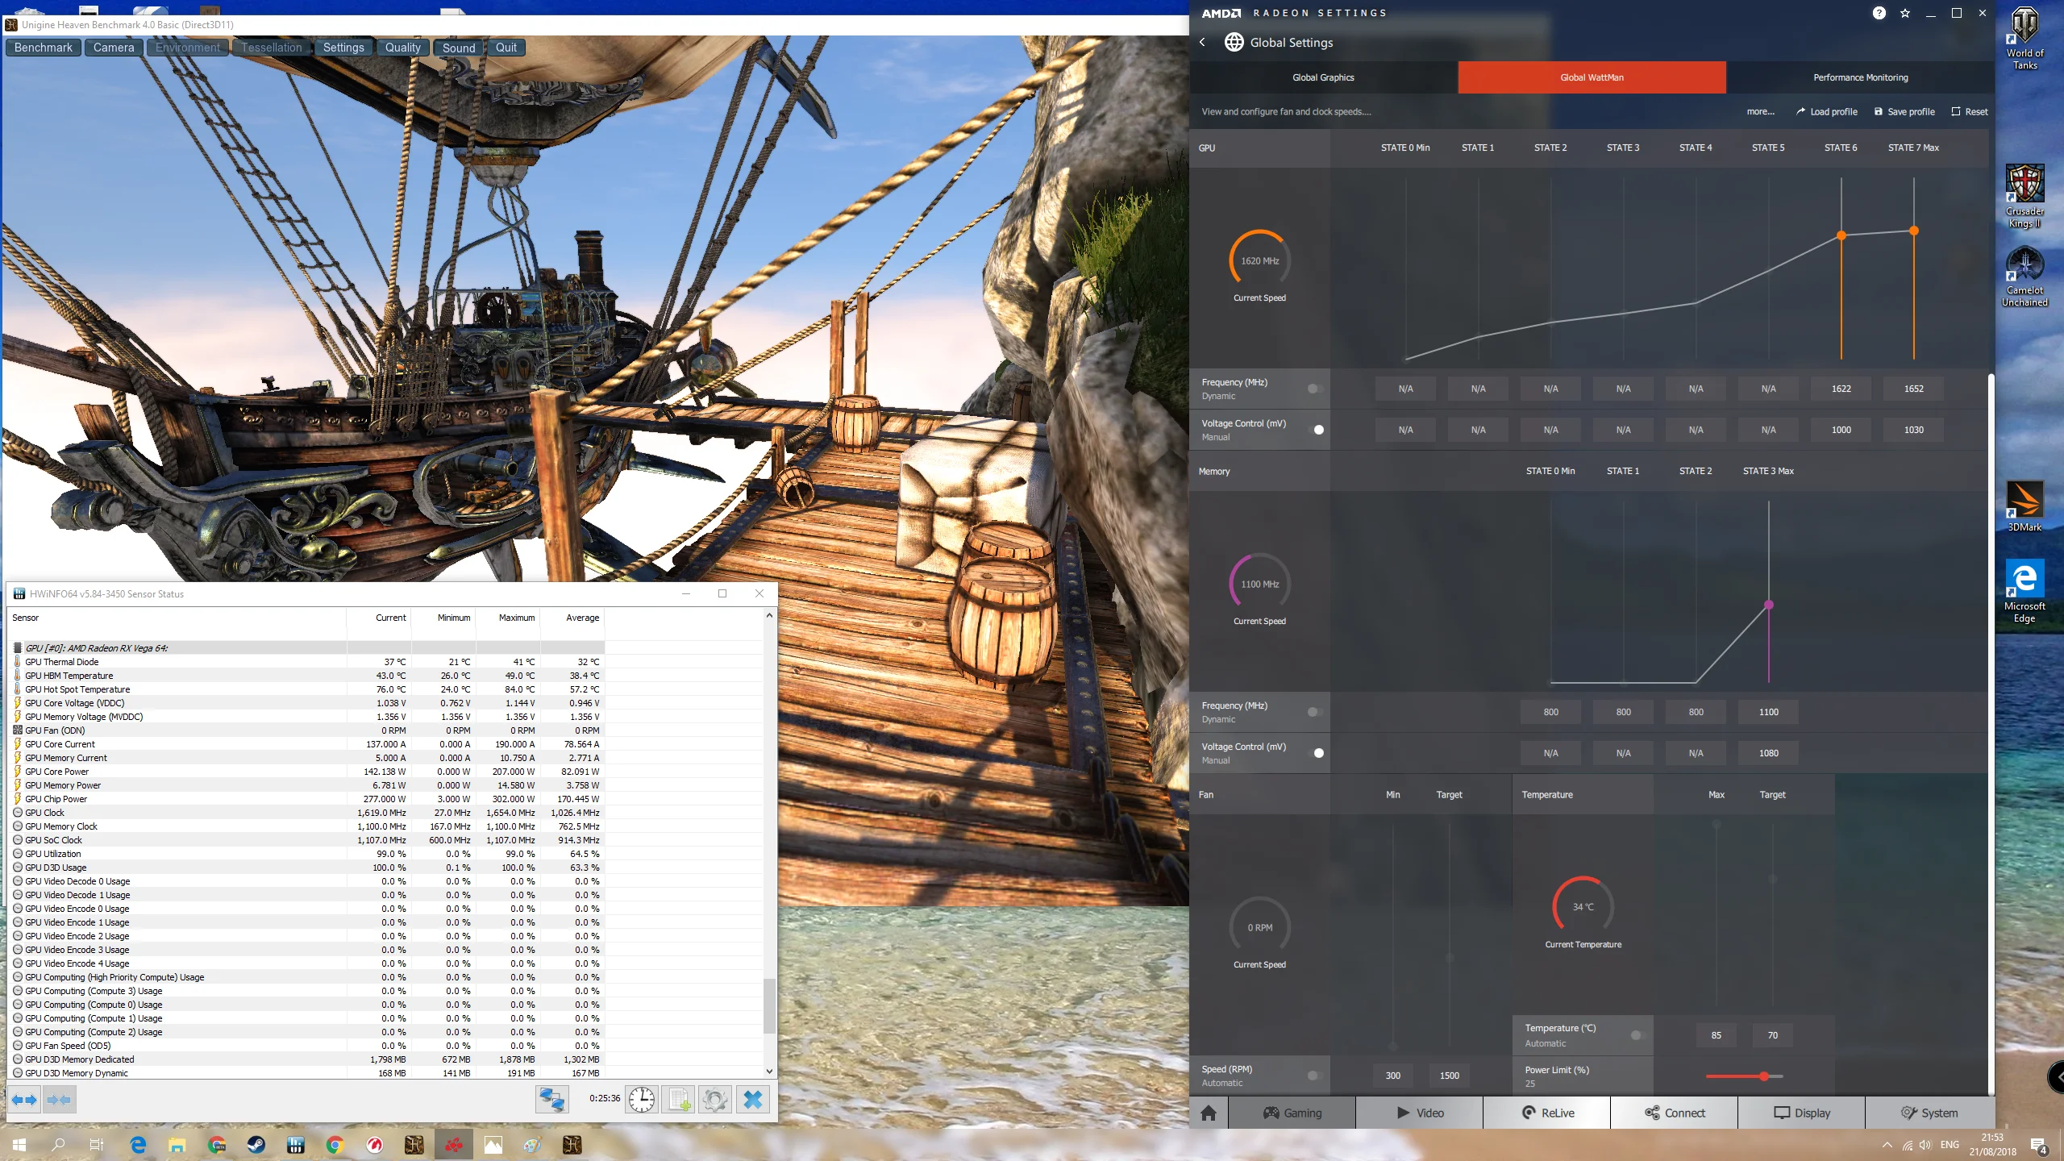Open Radeon Settings help question icon
The image size is (2064, 1161).
coord(1879,13)
